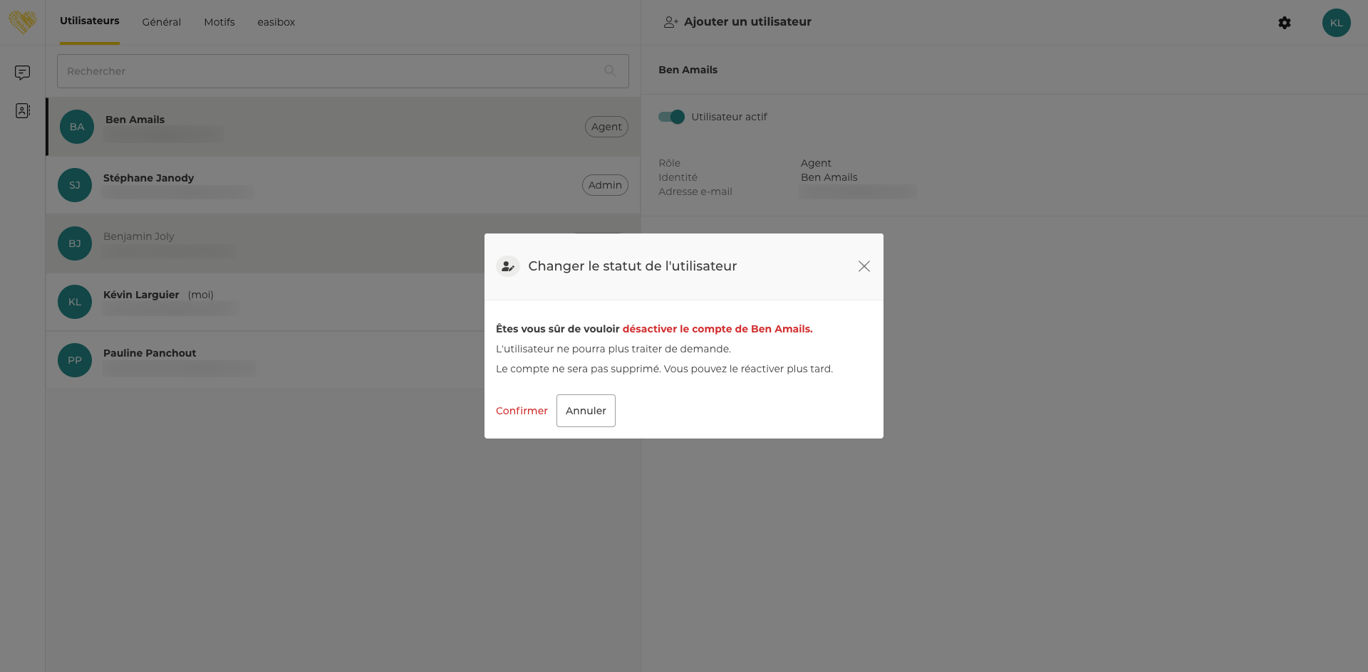Toggle the Utilisateur actif switch
This screenshot has width=1368, height=672.
tap(671, 117)
